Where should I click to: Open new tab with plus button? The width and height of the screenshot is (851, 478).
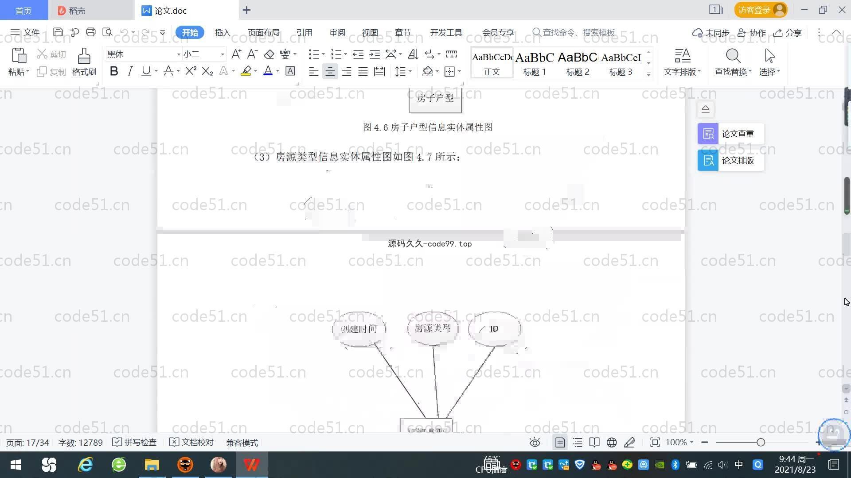coord(247,10)
